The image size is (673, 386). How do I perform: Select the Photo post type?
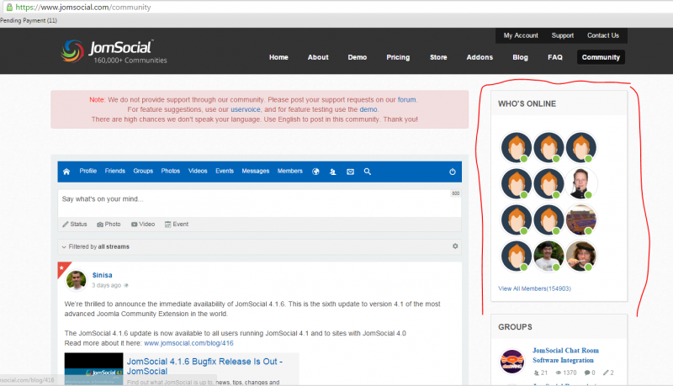click(x=109, y=225)
